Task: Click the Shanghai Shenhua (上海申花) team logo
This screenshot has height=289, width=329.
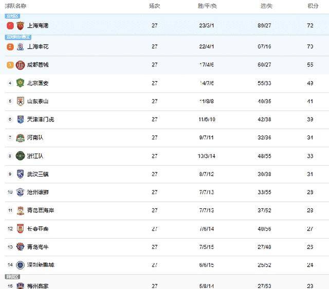Action: pos(20,47)
